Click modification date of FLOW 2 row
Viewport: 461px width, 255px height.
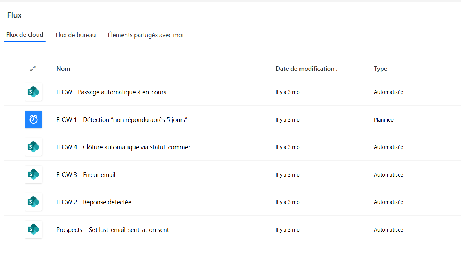pos(288,202)
